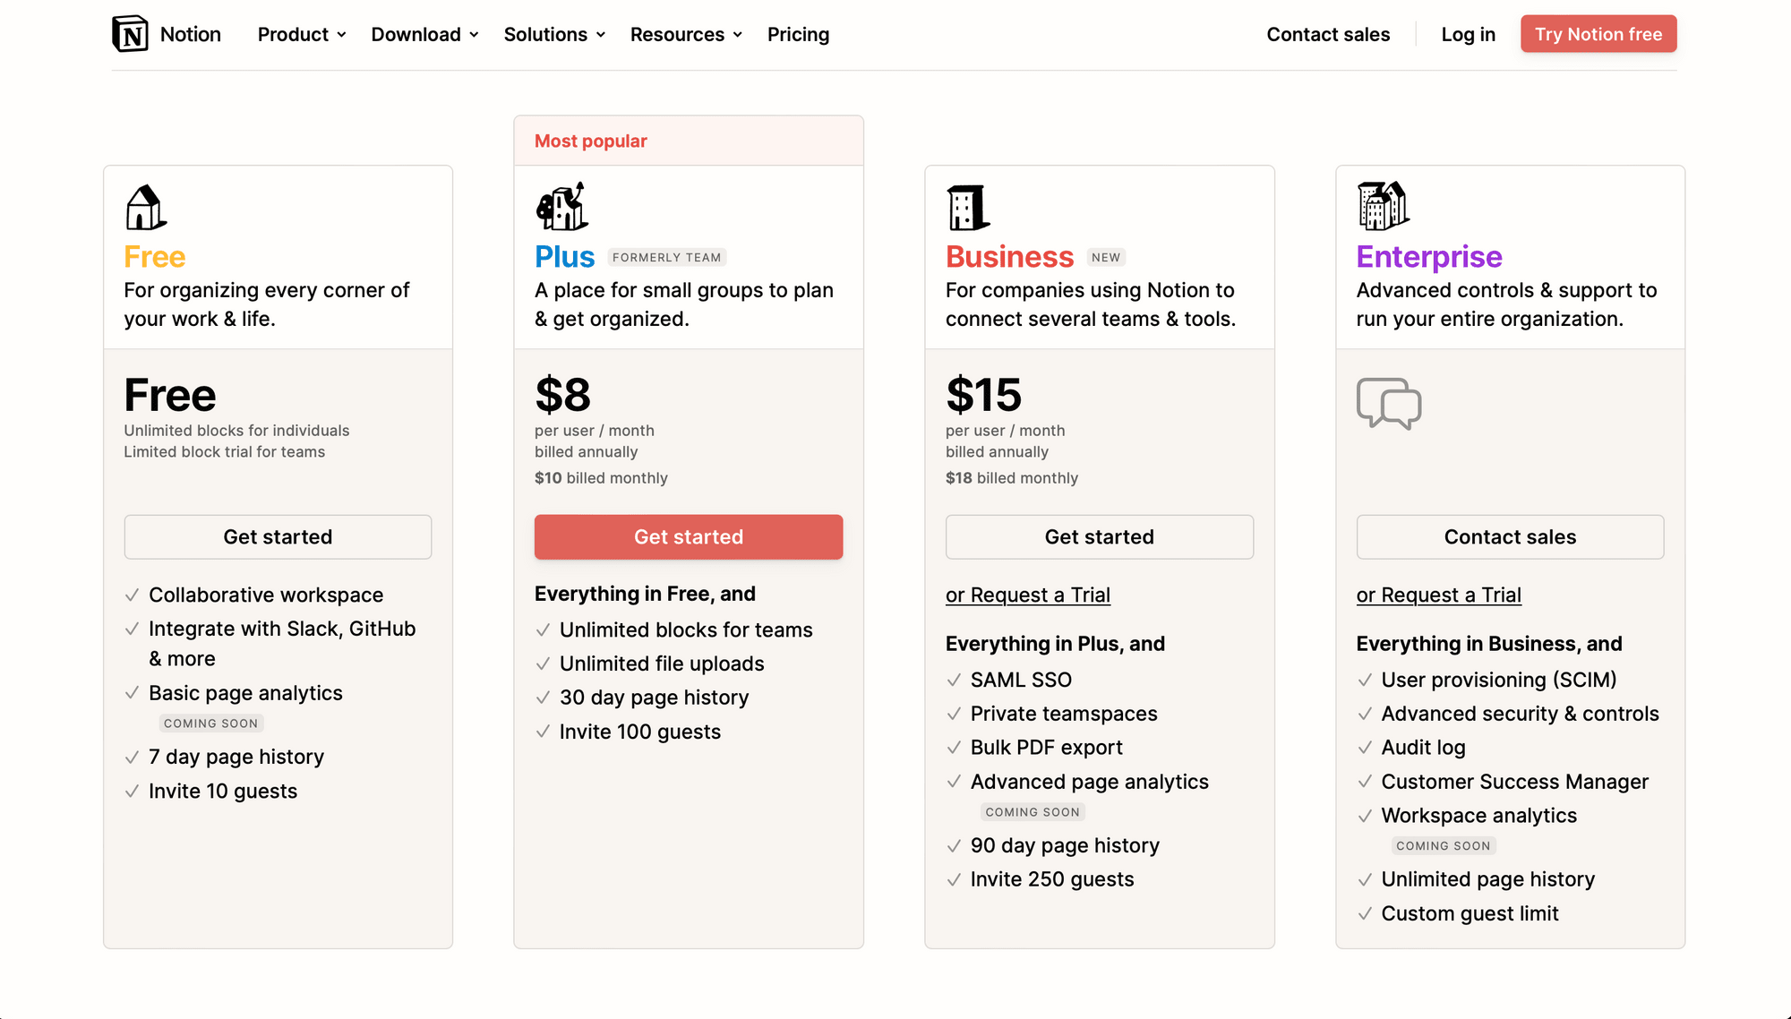Click Get started under the Business plan
This screenshot has height=1019, width=1791.
point(1100,537)
